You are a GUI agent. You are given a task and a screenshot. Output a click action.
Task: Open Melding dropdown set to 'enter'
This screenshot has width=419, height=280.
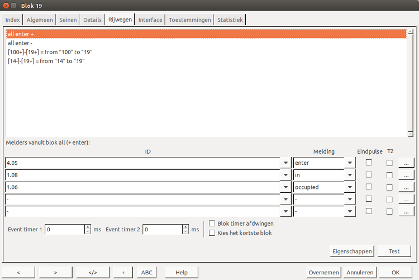[350, 163]
